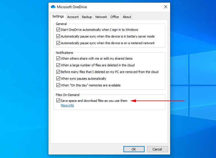Click the OneDrive cloud icon in title bar
This screenshot has width=216, height=158.
53,7
